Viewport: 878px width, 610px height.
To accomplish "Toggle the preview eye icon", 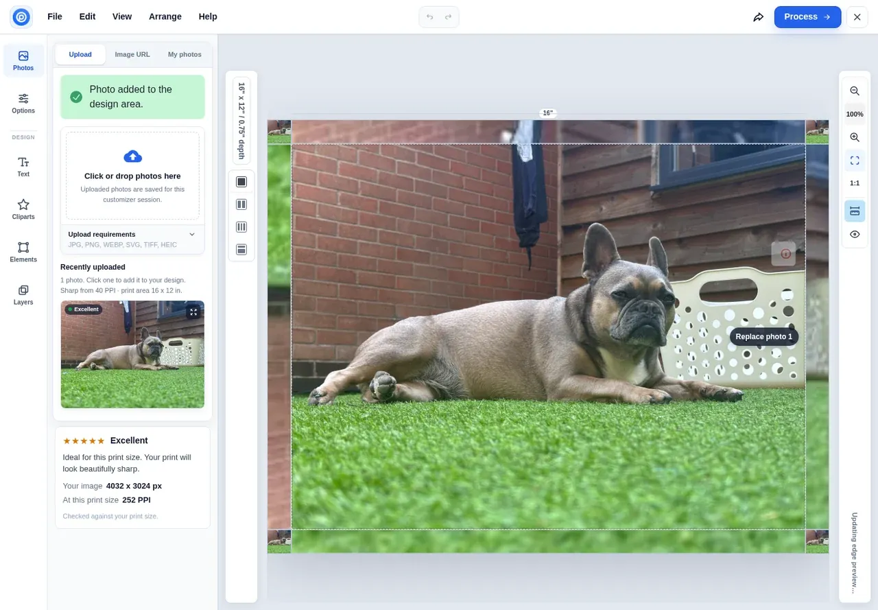I will [x=855, y=234].
